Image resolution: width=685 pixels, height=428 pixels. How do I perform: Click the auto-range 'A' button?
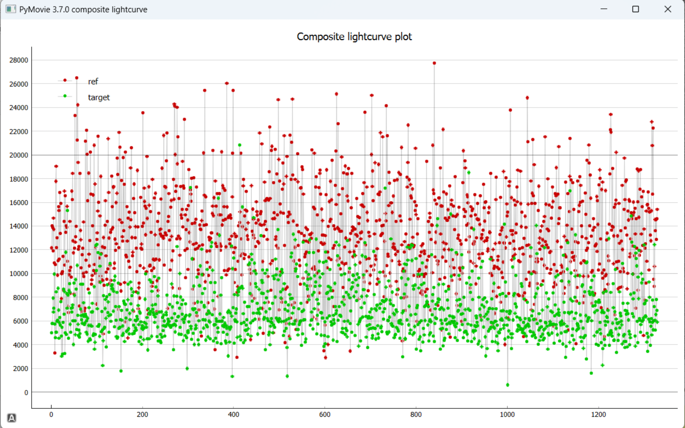[x=12, y=418]
